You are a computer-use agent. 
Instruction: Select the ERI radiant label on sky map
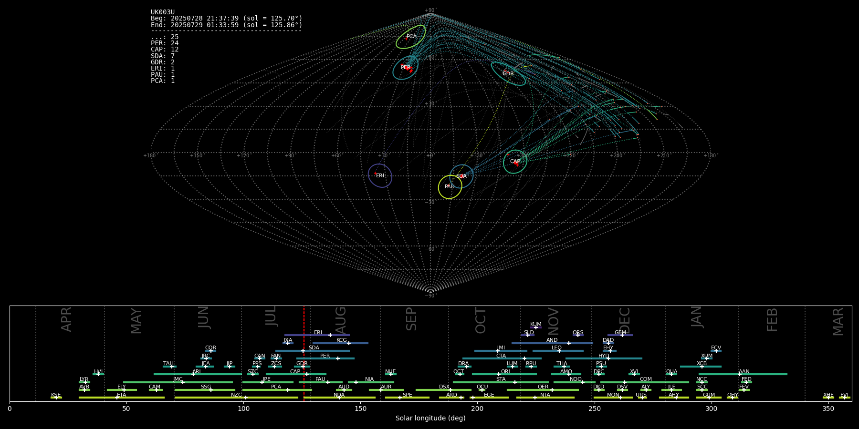pyautogui.click(x=380, y=176)
